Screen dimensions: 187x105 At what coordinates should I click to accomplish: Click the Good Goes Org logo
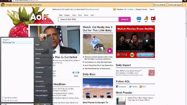(x=152, y=73)
